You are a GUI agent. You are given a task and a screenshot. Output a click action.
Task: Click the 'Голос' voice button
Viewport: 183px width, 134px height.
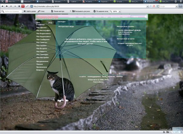tap(41, 11)
